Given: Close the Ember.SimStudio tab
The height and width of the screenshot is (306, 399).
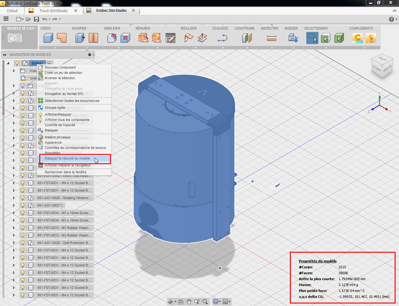Looking at the screenshot, I should 133,10.
